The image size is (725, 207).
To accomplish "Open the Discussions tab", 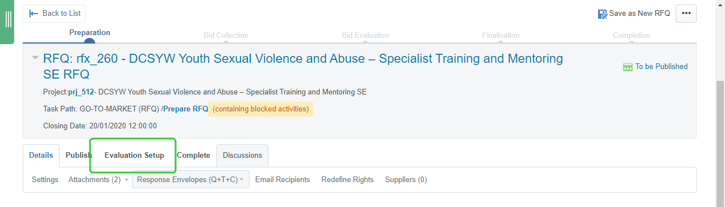I will (242, 156).
